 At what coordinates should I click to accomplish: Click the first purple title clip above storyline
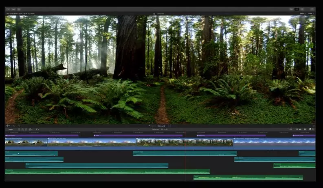click(x=41, y=136)
